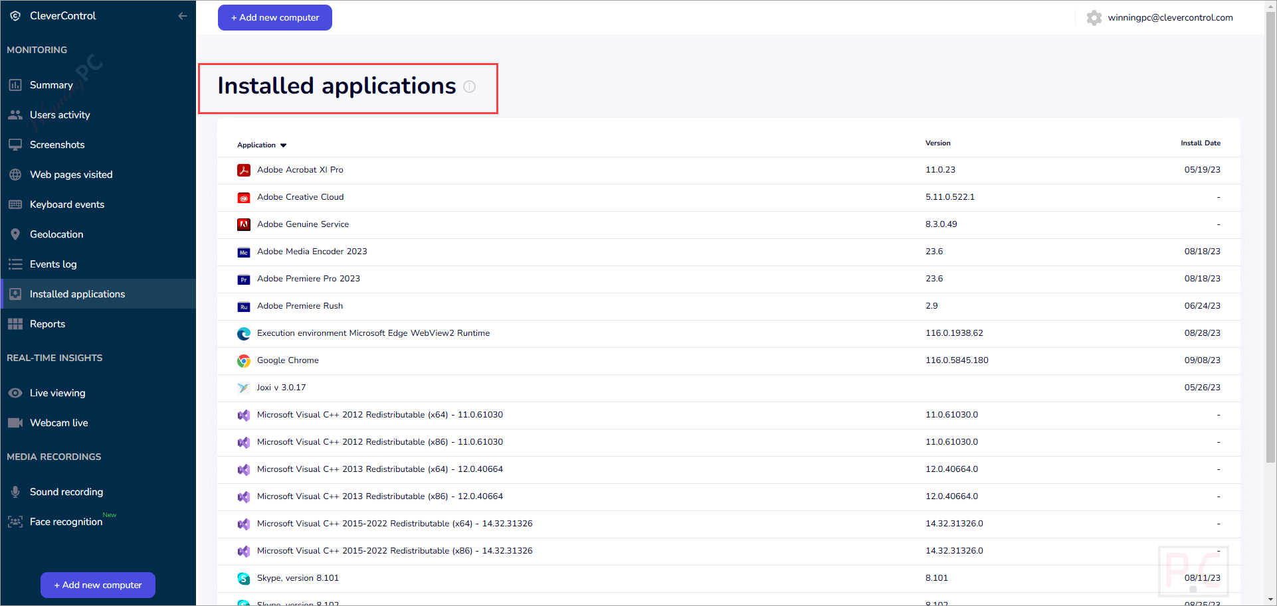
Task: Sort by Application column dropdown arrow
Action: (283, 145)
